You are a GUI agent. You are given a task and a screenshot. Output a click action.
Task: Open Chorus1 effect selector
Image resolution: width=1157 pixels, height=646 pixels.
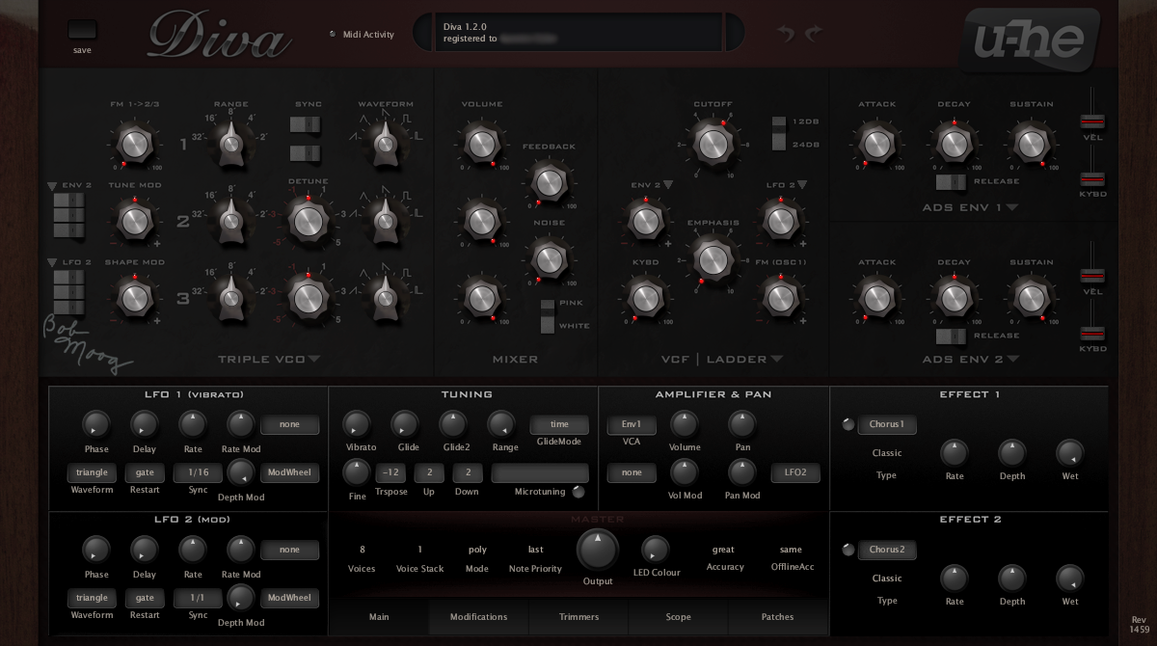point(887,424)
